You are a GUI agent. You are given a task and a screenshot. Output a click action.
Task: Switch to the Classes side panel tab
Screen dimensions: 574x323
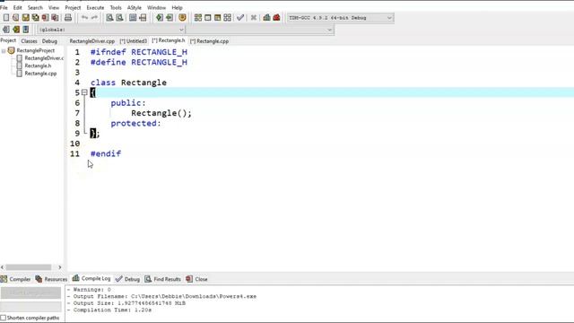(29, 41)
